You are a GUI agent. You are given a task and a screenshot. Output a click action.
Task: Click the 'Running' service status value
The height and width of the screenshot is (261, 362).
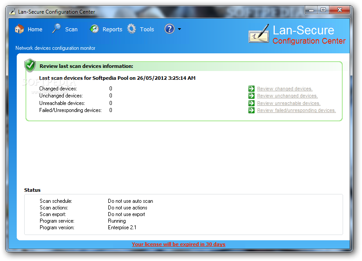(x=117, y=221)
